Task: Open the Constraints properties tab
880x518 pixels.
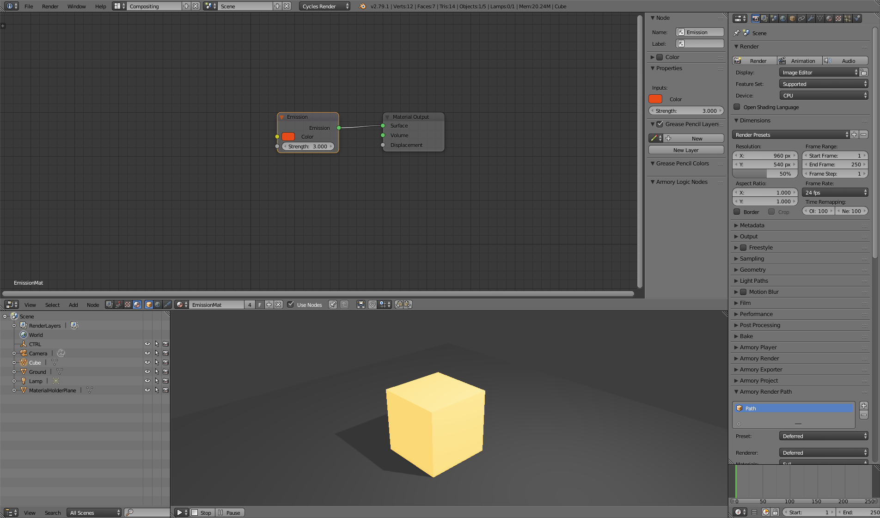Action: [801, 18]
